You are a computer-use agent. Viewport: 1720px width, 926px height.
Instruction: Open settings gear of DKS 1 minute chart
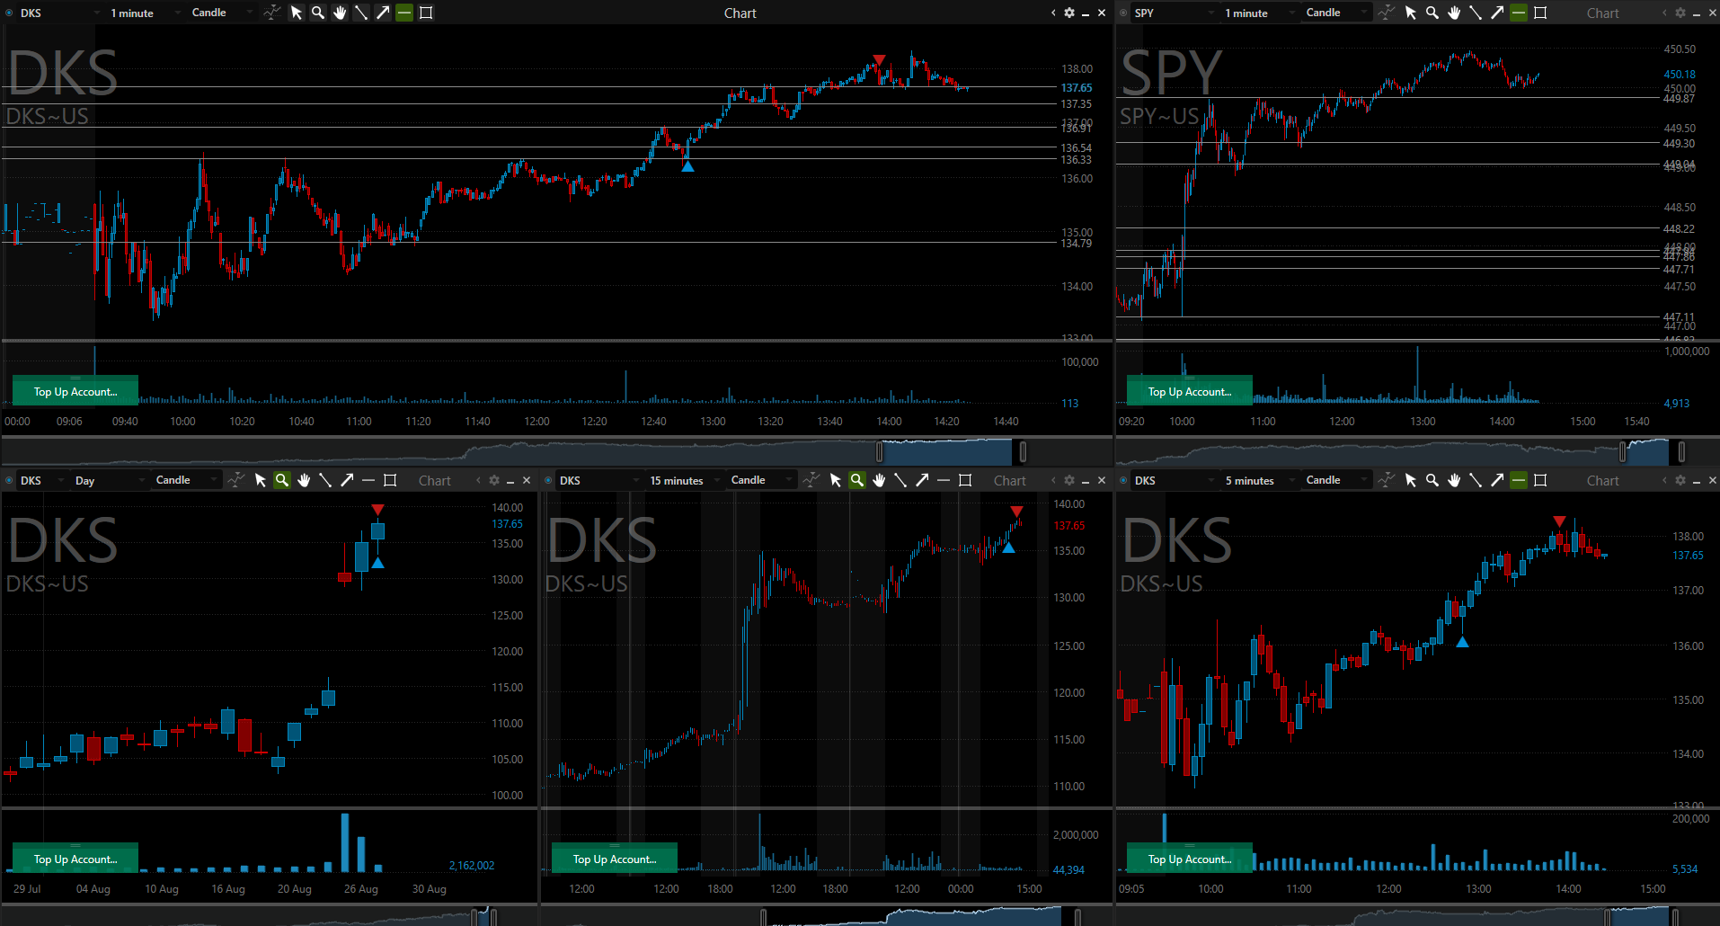click(1069, 13)
